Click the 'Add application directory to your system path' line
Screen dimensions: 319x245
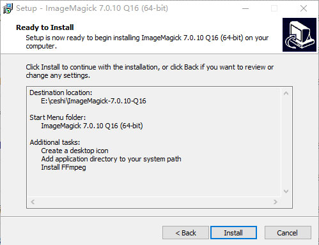click(x=111, y=159)
